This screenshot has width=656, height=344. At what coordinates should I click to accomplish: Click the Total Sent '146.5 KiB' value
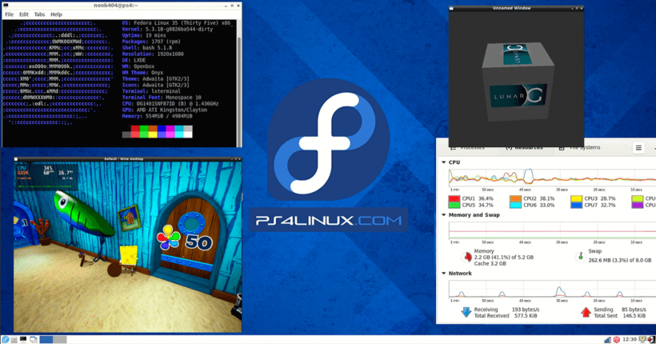click(634, 315)
